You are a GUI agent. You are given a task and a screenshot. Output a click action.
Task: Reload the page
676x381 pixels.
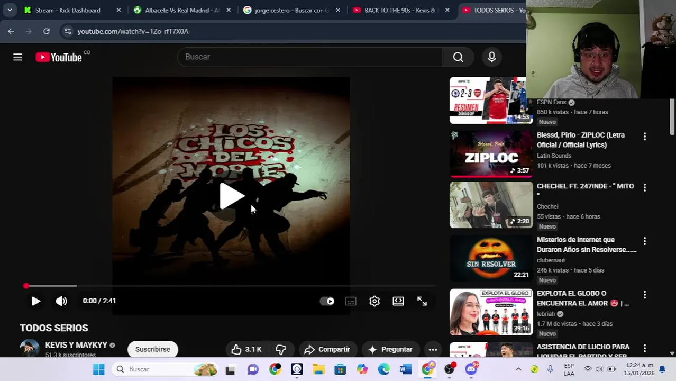click(x=47, y=31)
